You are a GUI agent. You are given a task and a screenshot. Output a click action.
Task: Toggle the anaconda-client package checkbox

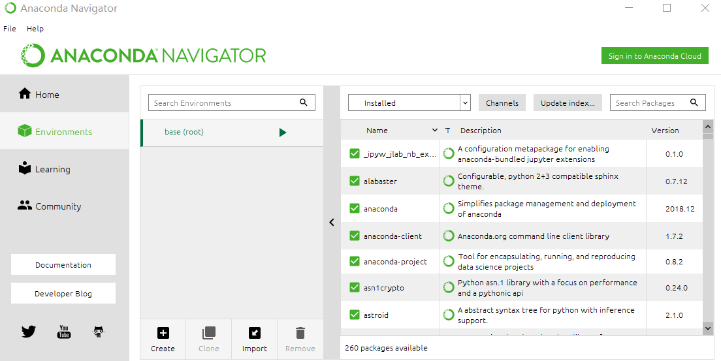[354, 236]
